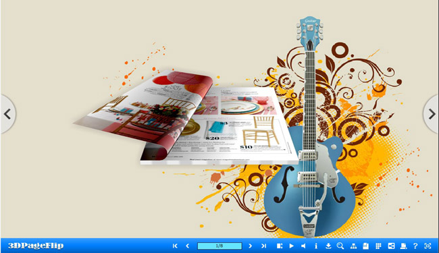Click the page number field 1/8
The image size is (439, 253).
click(x=219, y=246)
